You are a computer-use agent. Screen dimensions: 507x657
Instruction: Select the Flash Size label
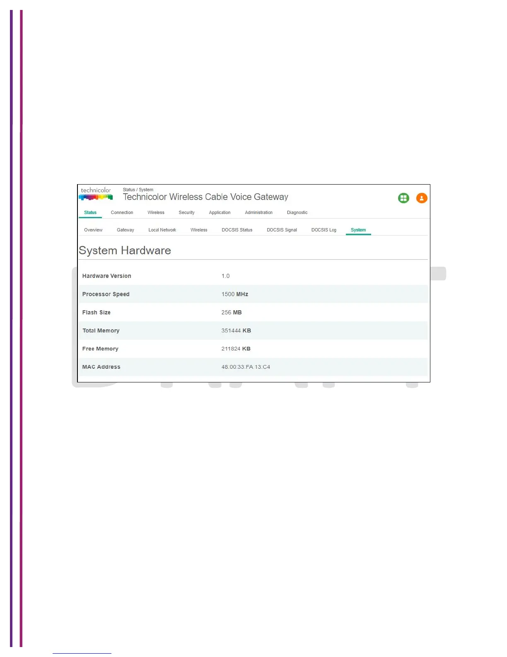coord(96,312)
